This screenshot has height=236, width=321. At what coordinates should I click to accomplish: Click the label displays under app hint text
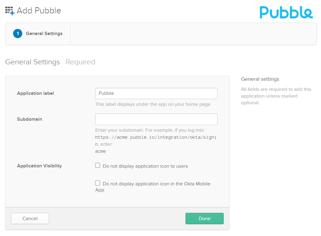(x=153, y=104)
